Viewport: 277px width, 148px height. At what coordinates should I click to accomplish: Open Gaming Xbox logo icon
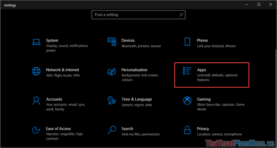187,101
